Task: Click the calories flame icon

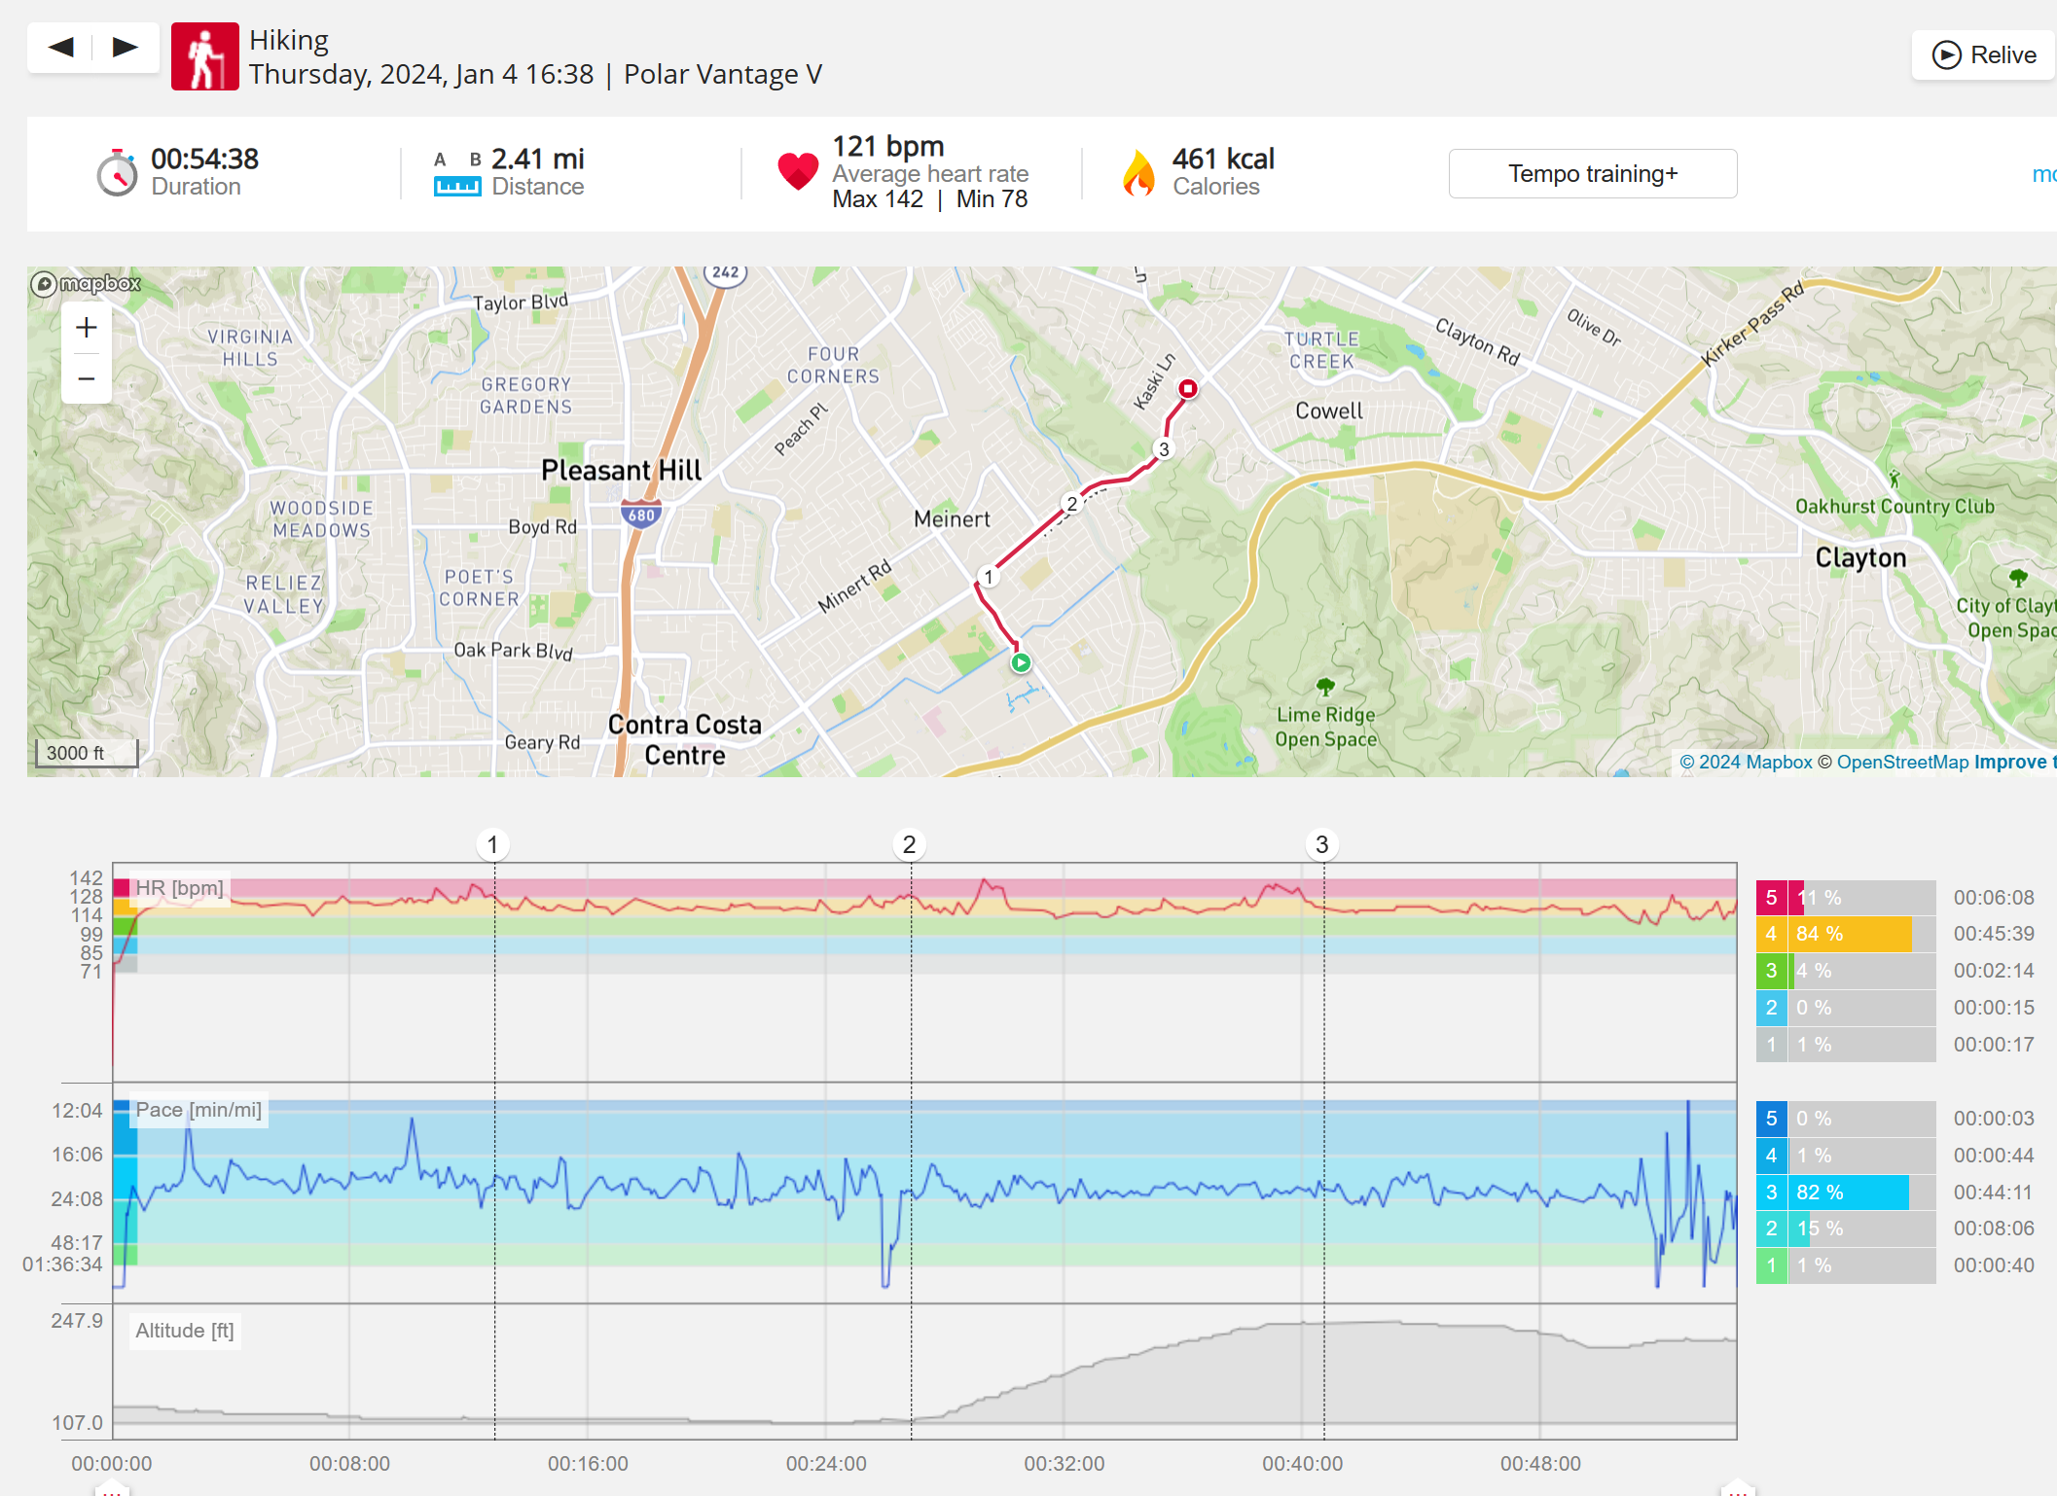Action: tap(1137, 173)
